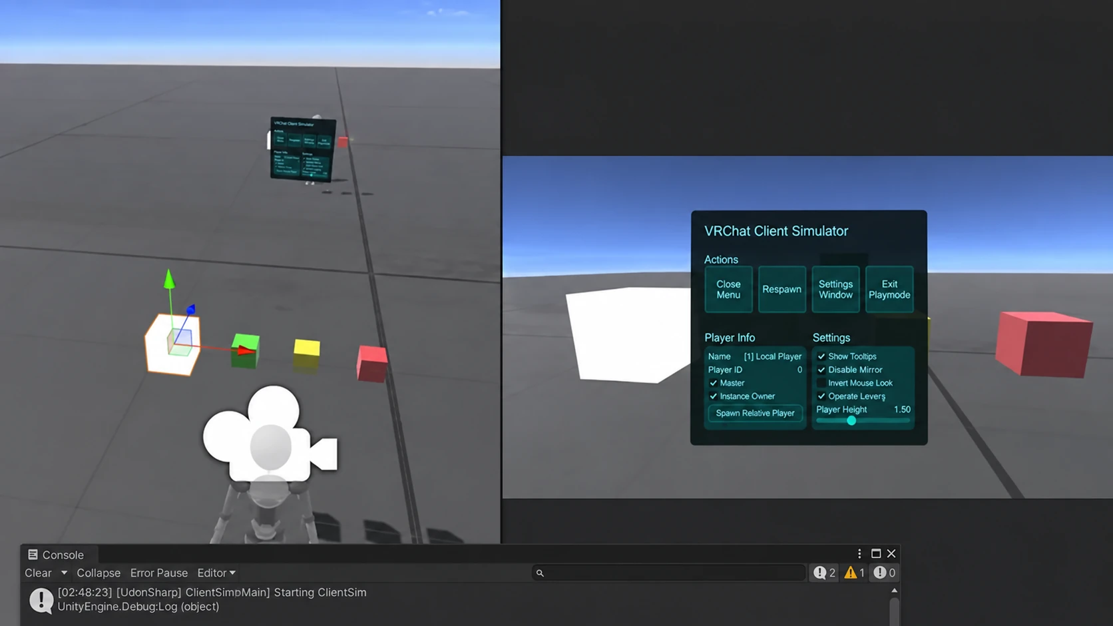Select the yellow cube in Scene view
1113x626 pixels.
[307, 355]
